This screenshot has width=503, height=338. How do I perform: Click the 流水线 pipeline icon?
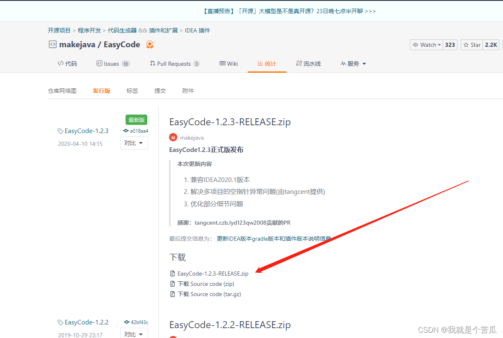point(298,63)
